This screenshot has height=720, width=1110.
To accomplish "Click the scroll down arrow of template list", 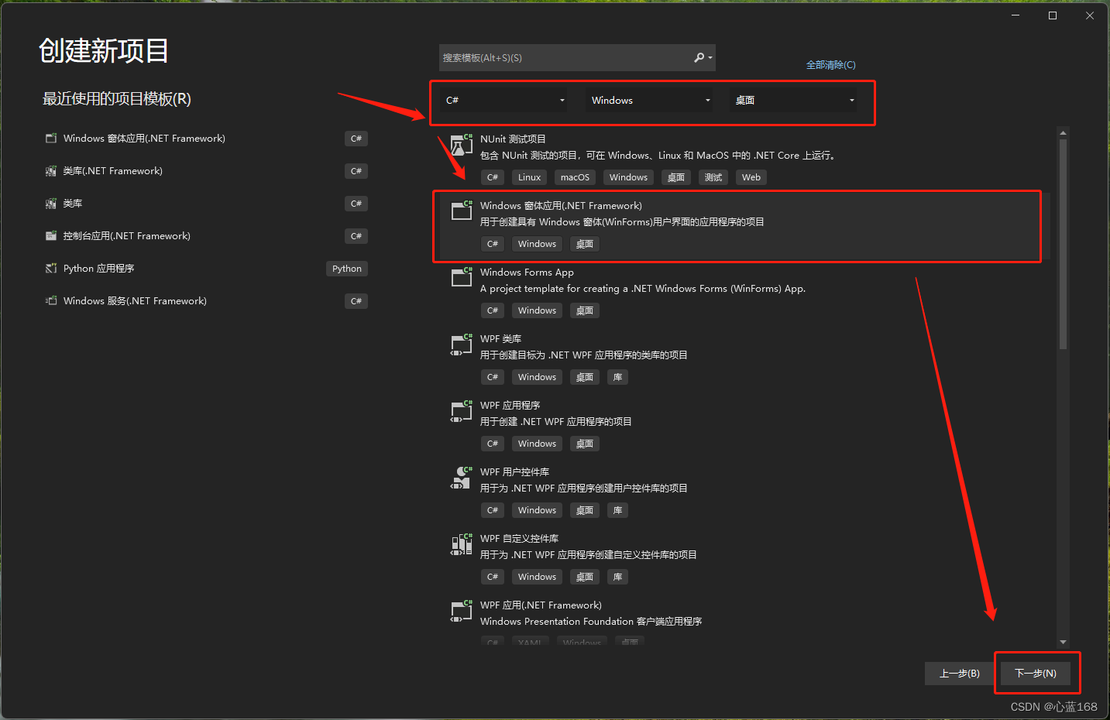I will pyautogui.click(x=1063, y=642).
